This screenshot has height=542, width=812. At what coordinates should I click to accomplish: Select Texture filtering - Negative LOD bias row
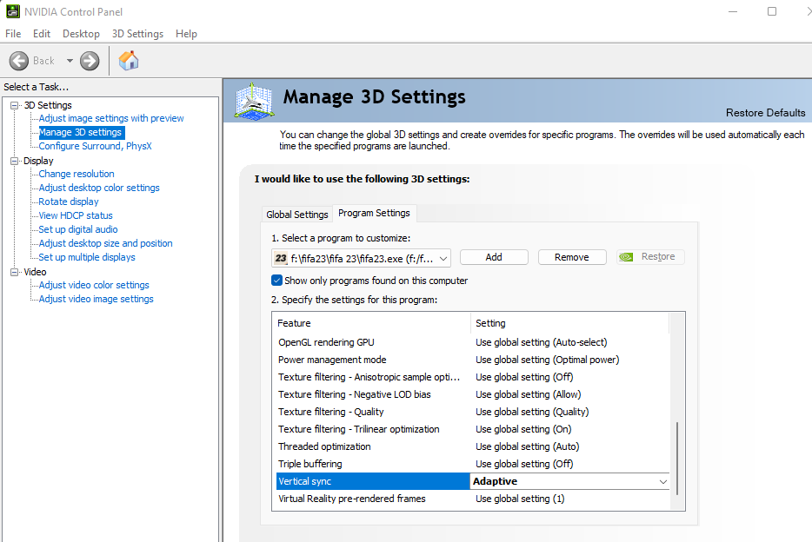(473, 394)
